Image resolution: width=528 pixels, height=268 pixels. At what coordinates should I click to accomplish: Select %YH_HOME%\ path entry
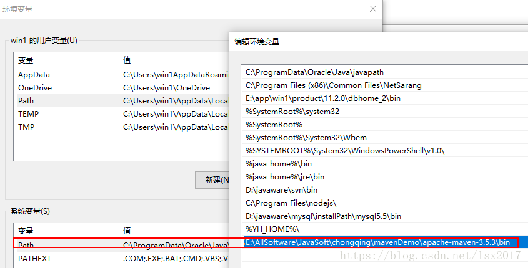384,229
